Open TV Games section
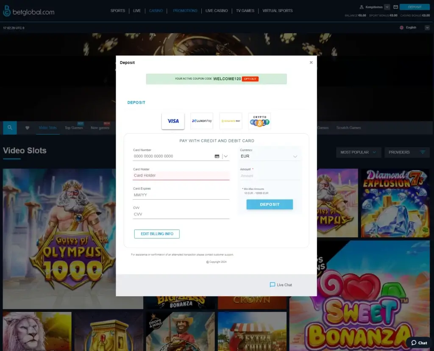This screenshot has height=351, width=434. [x=245, y=11]
